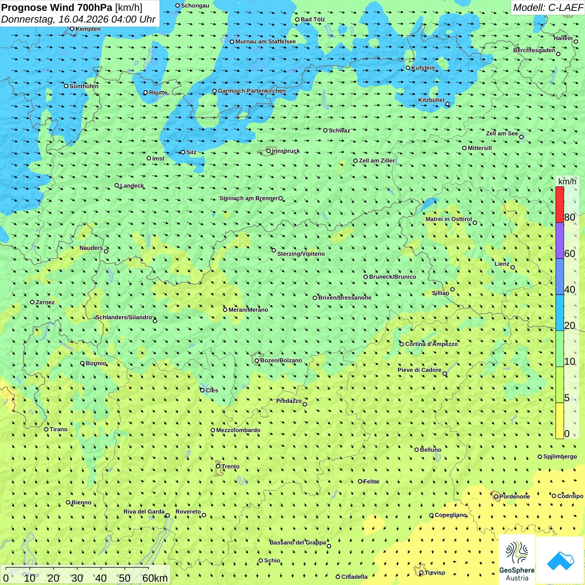Click the 'Modell: C-LAEF' label

pos(548,8)
